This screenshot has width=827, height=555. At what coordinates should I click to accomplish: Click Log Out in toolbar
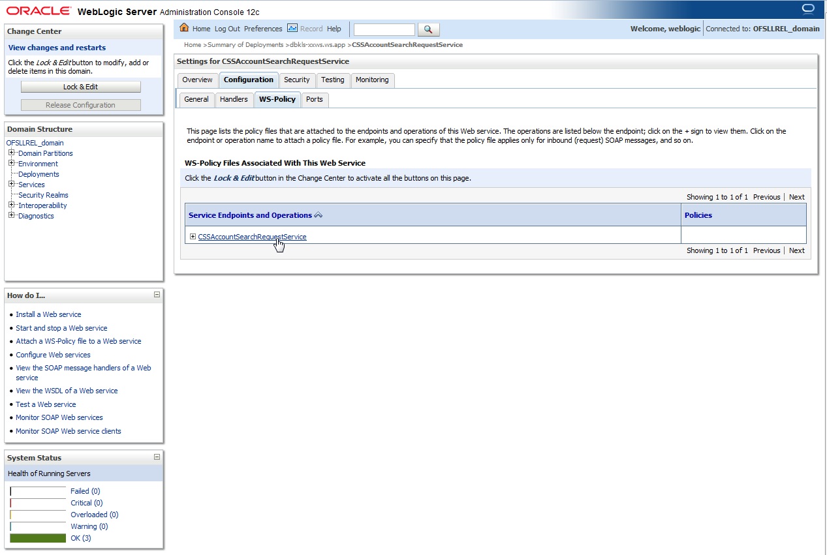coord(227,29)
